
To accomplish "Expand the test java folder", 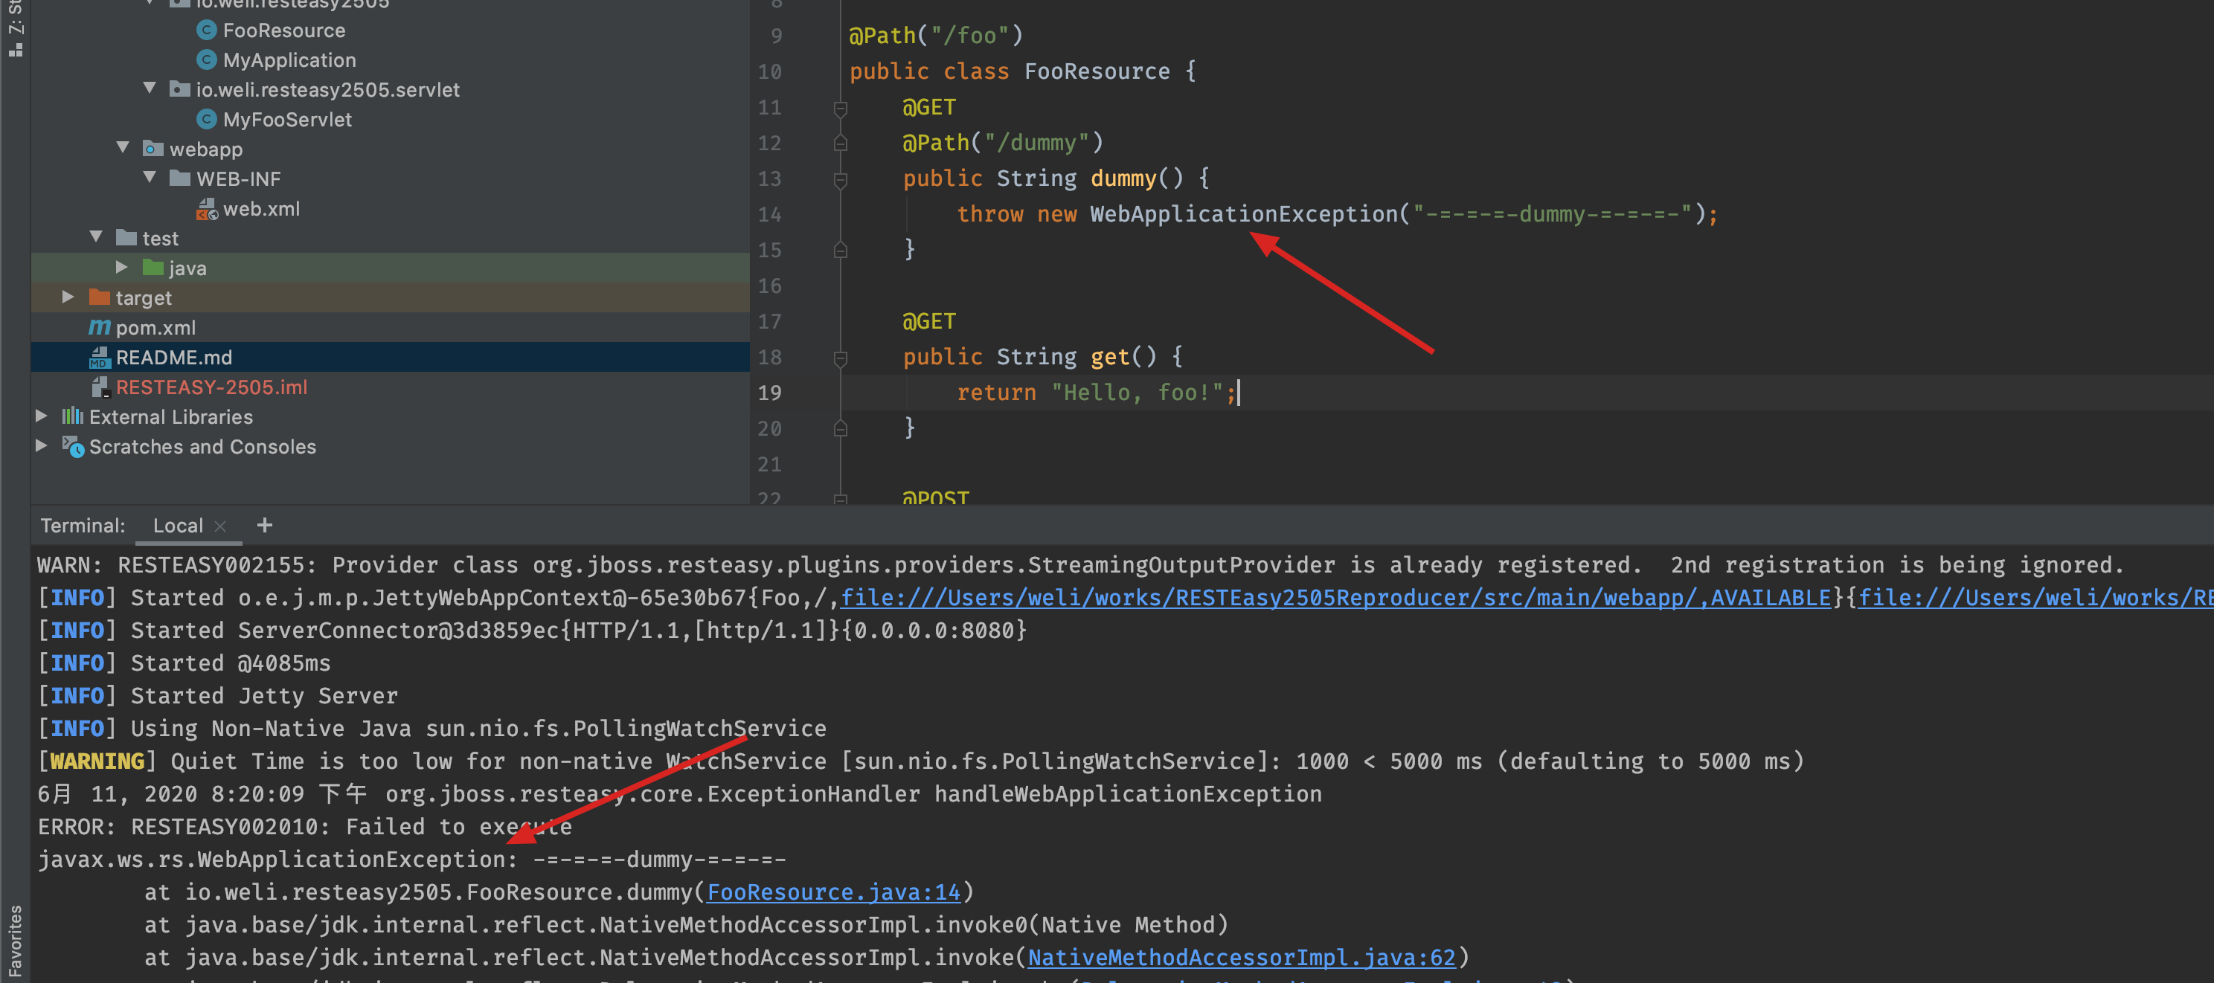I will click(x=122, y=267).
